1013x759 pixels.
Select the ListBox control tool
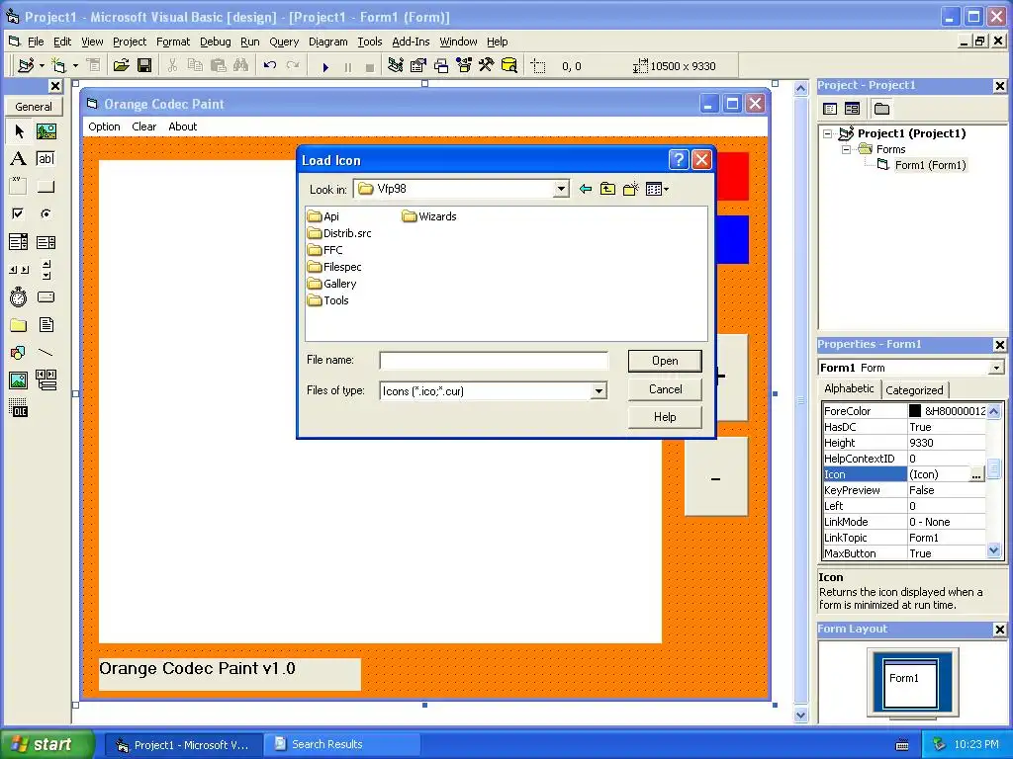[x=46, y=242]
